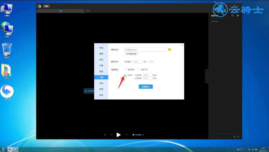This screenshot has height=152, width=269.
Task: Click the 下载限速 value field
Action: (x=147, y=75)
